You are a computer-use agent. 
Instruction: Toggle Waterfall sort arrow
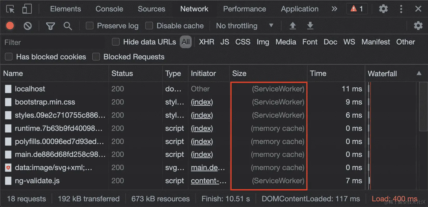[x=419, y=73]
